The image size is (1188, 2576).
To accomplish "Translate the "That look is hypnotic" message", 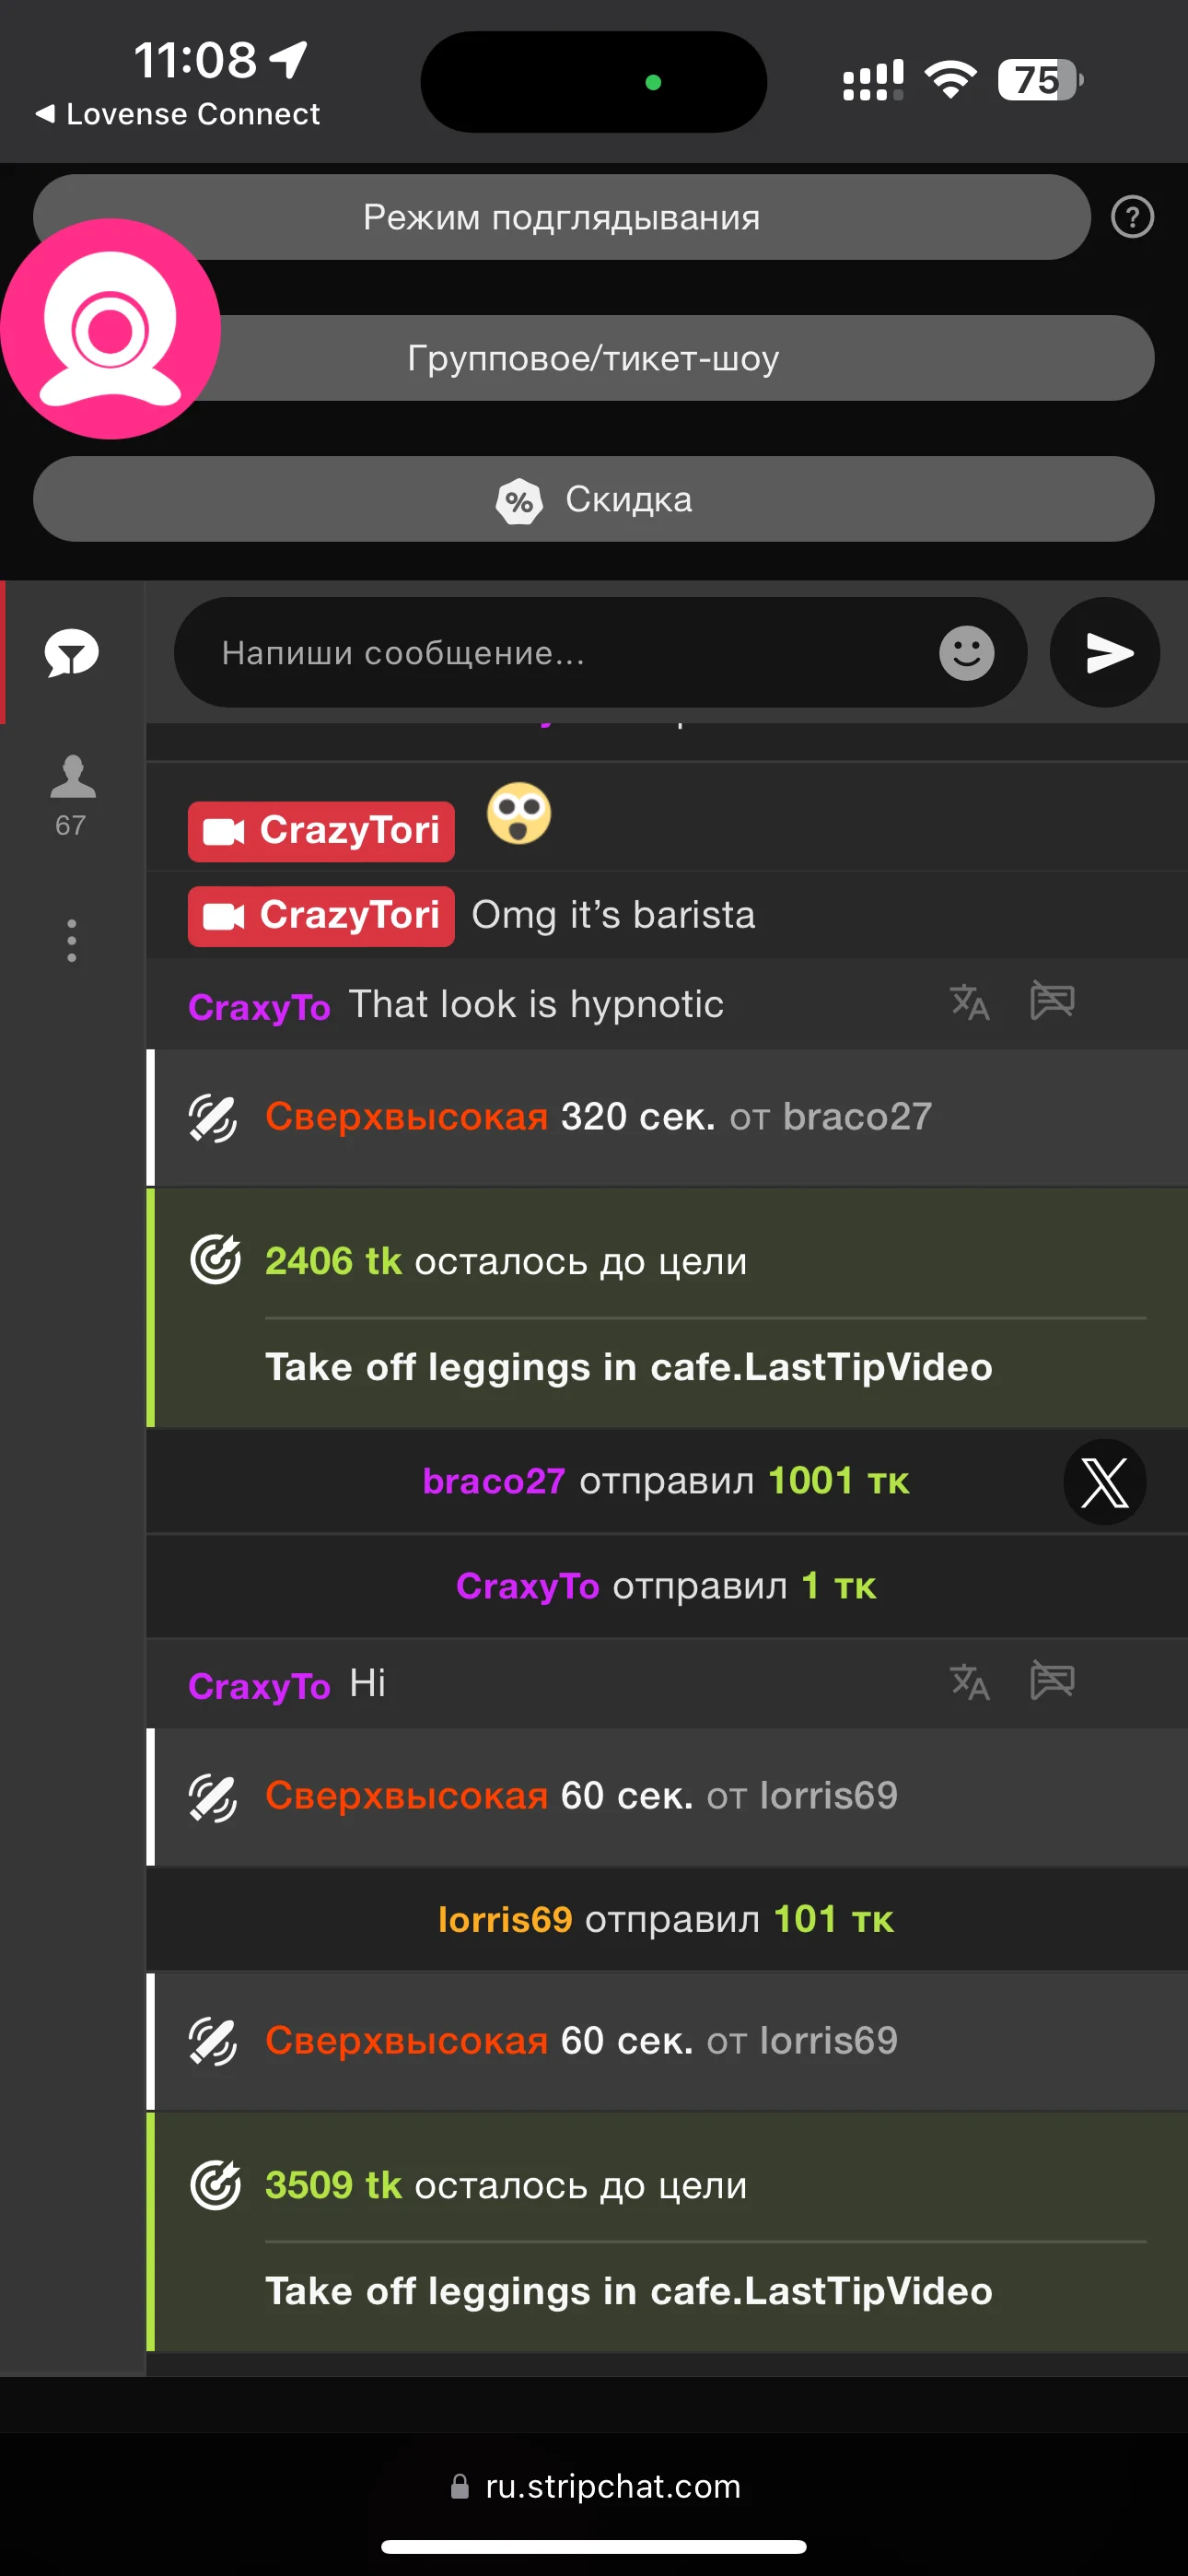I will [x=969, y=1002].
